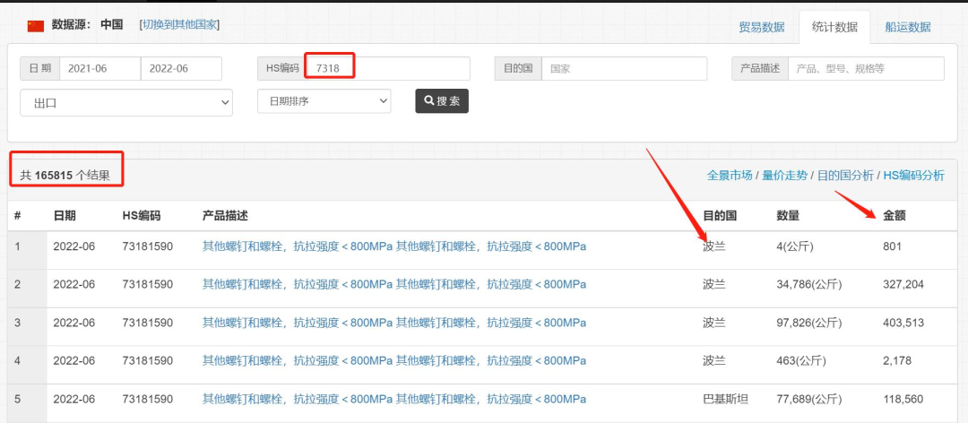This screenshot has width=968, height=423.
Task: Click 日期 column header
Action: (65, 215)
